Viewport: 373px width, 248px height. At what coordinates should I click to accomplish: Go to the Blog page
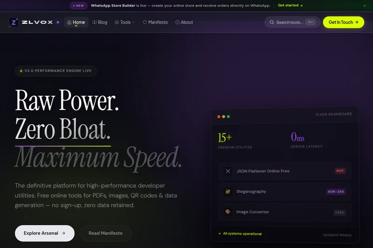(x=100, y=22)
